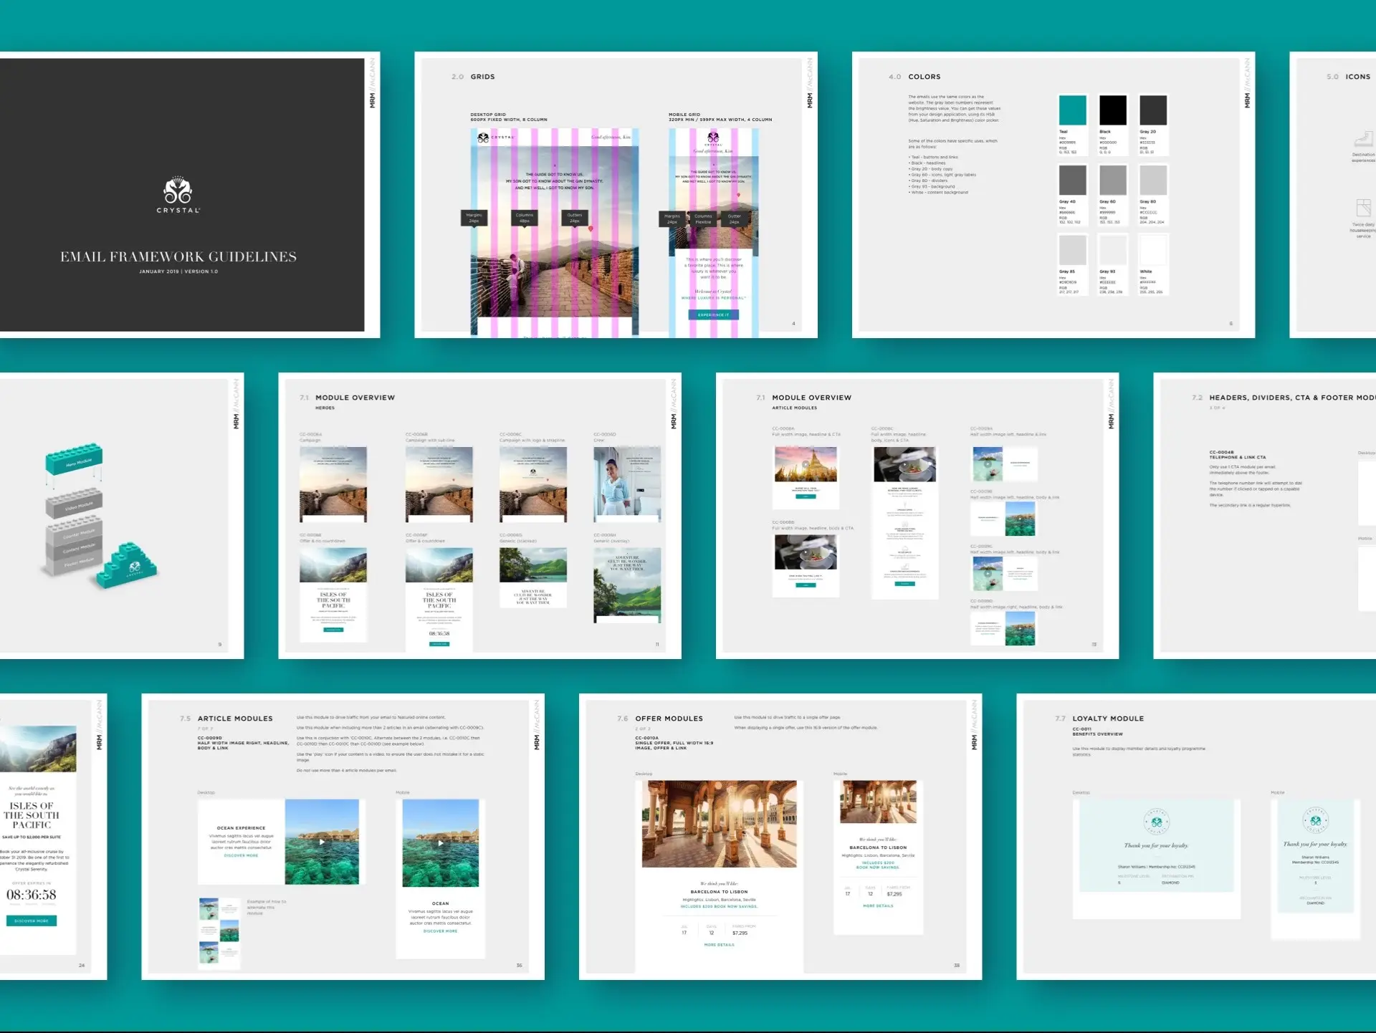Open the CC-0006H Generic overlay thumbnail
The width and height of the screenshot is (1376, 1033).
click(627, 585)
